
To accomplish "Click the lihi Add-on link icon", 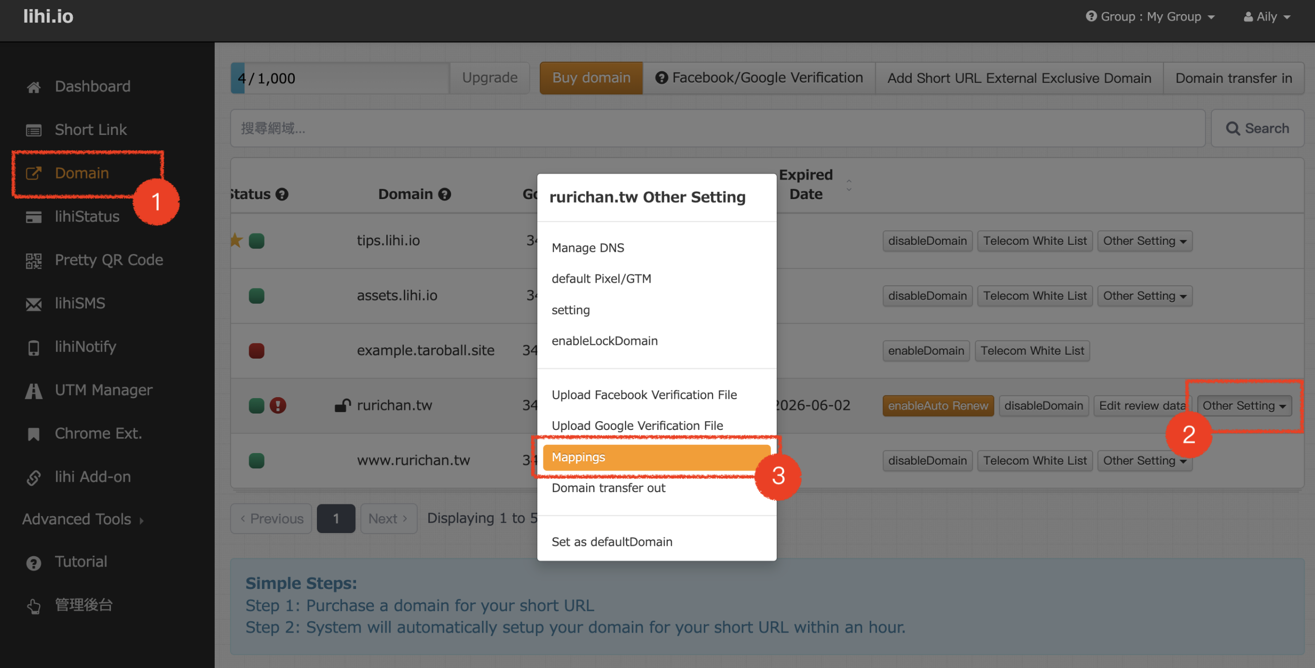I will tap(34, 478).
